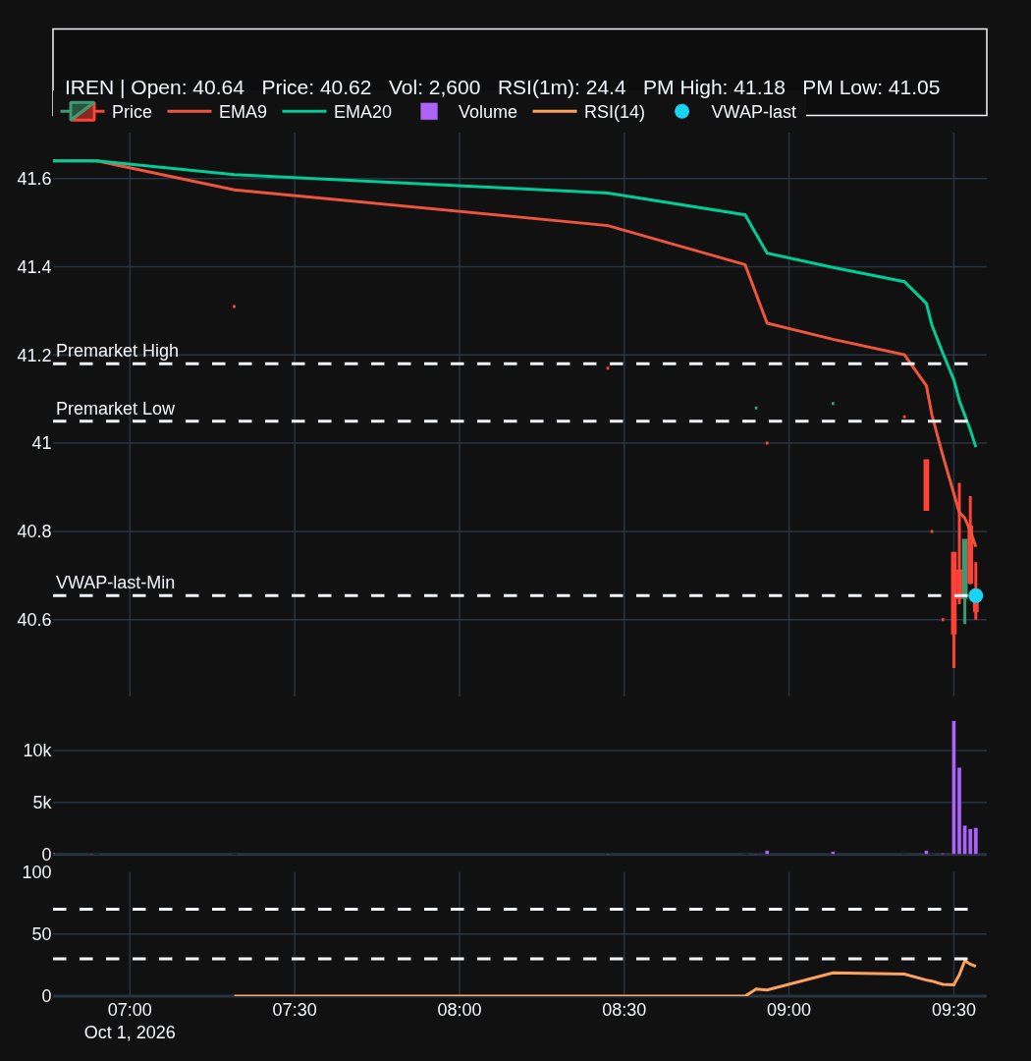The height and width of the screenshot is (1061, 1031).
Task: Click the 09:30 x-axis tick label
Action: coord(953,1010)
